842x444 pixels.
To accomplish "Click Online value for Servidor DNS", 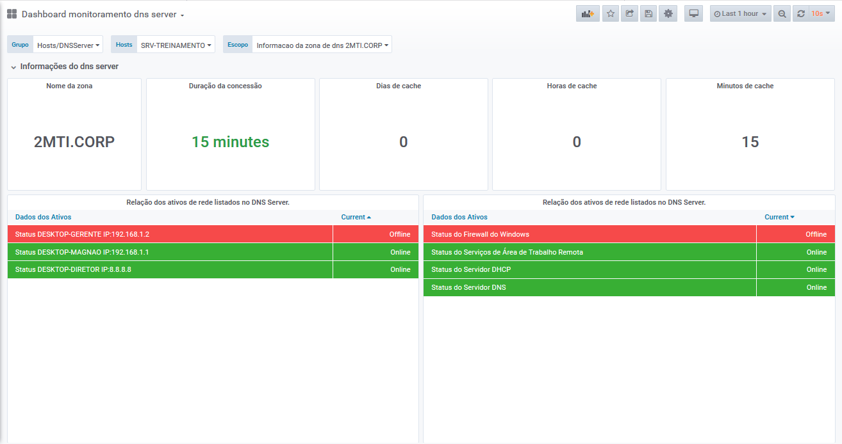I will [x=817, y=287].
